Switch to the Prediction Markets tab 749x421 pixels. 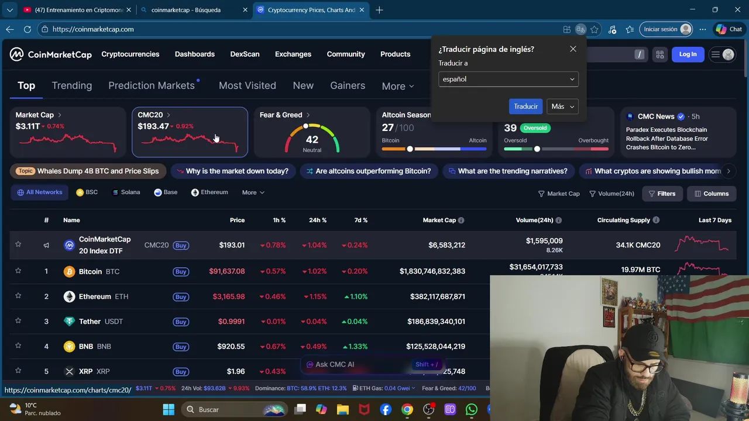[x=152, y=85]
